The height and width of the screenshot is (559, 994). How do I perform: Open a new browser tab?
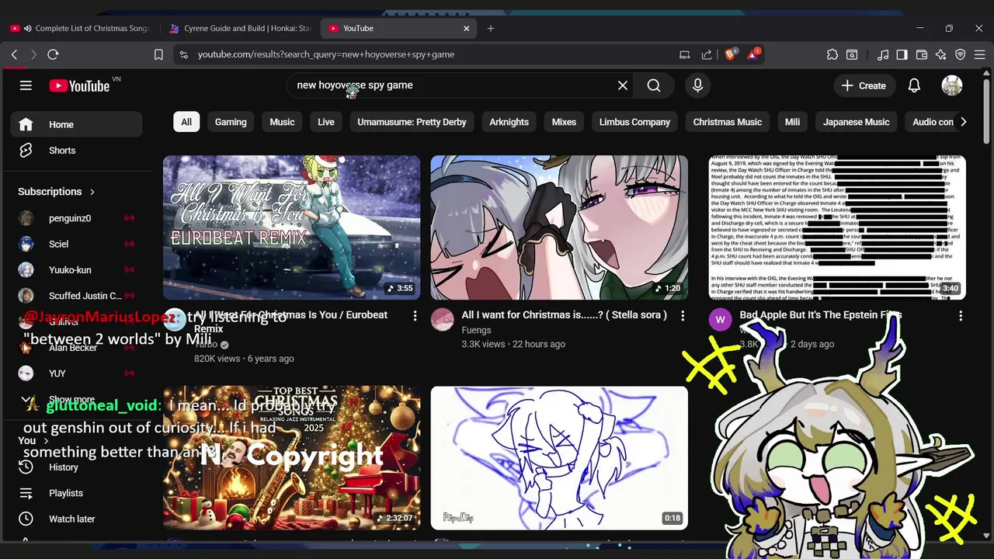tap(491, 28)
